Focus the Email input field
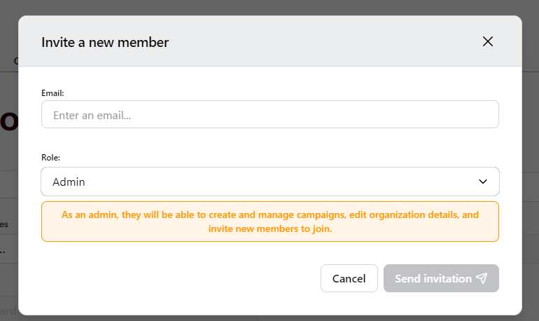 pyautogui.click(x=269, y=114)
